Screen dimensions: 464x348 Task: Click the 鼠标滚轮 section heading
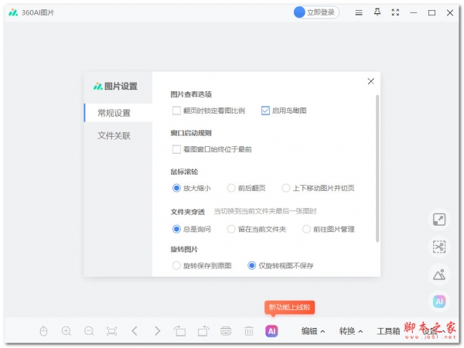(x=184, y=172)
